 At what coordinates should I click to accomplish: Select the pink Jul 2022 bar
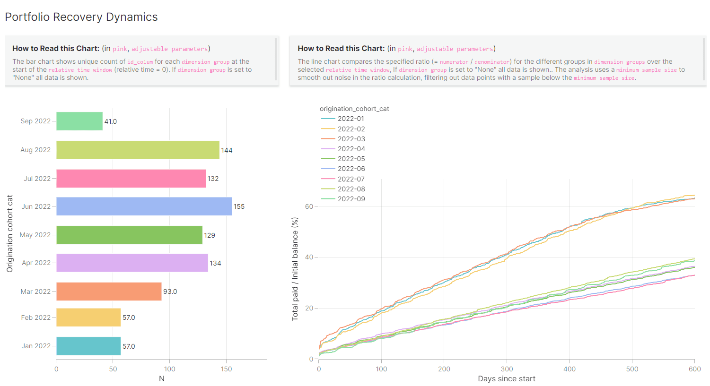coord(131,179)
